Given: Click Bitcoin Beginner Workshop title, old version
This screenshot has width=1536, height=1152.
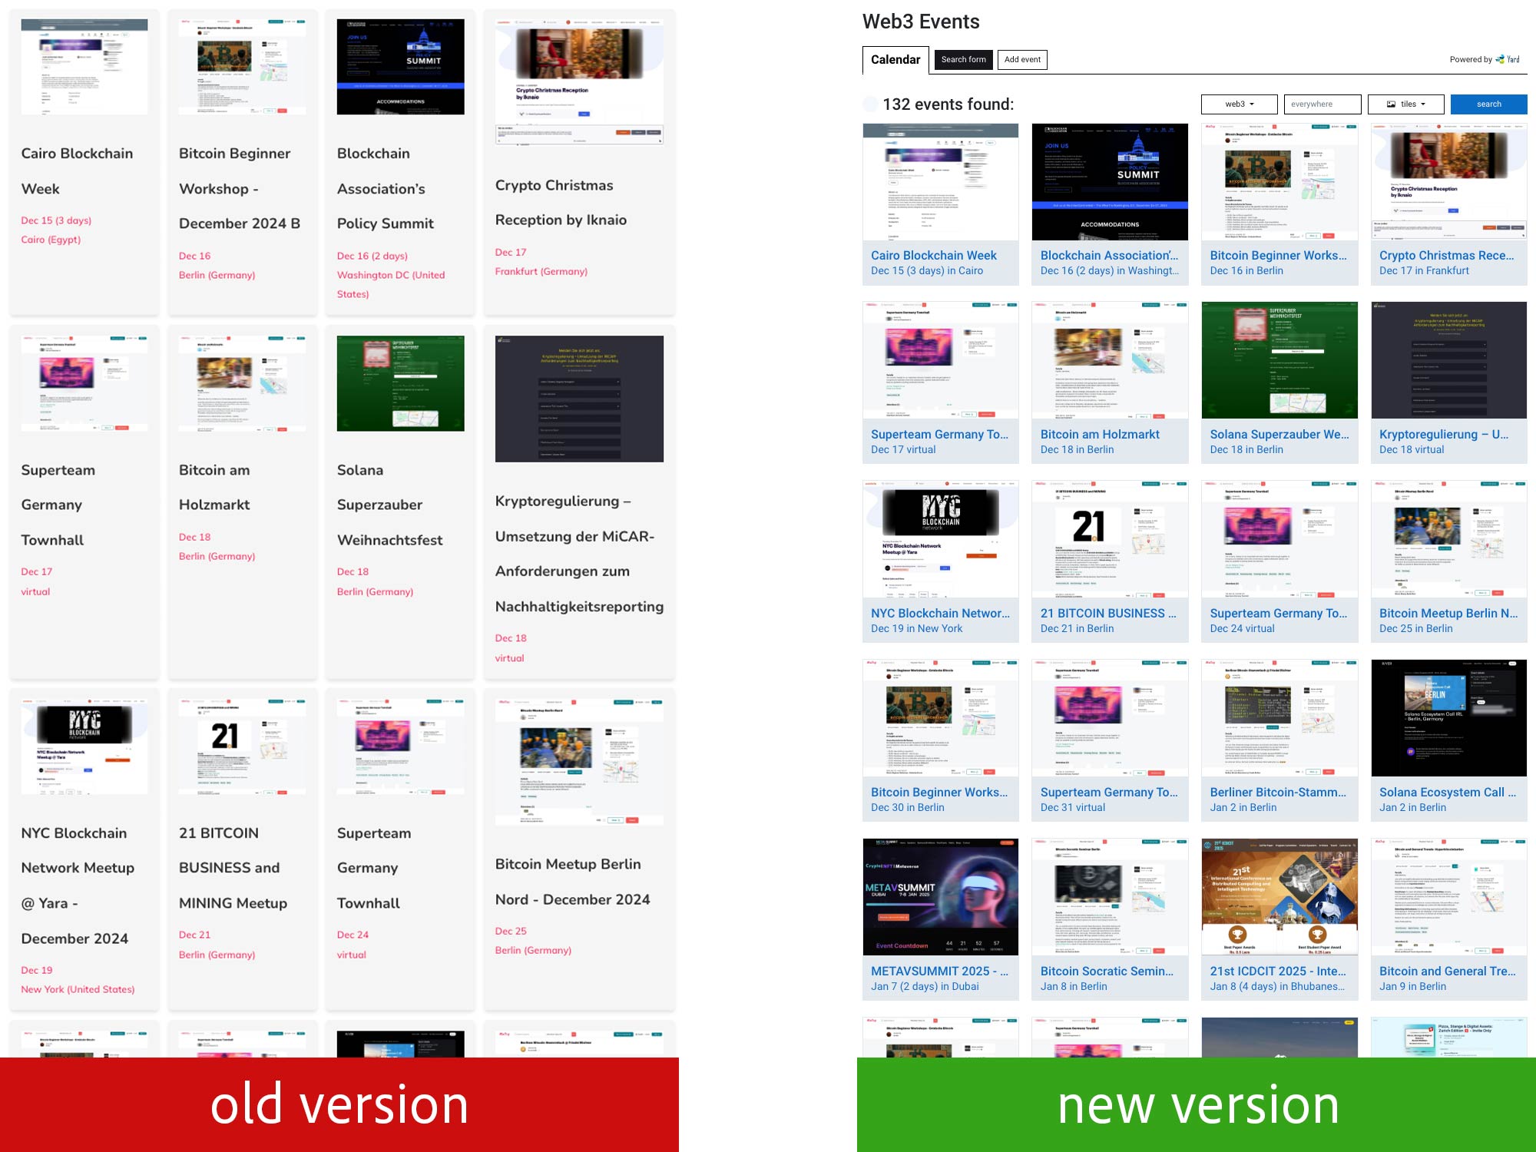Looking at the screenshot, I should 240,188.
